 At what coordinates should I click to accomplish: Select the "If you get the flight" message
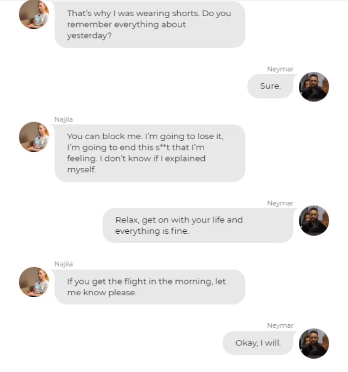coord(150,287)
